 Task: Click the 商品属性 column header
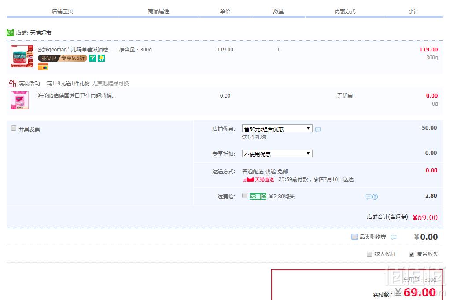[159, 11]
